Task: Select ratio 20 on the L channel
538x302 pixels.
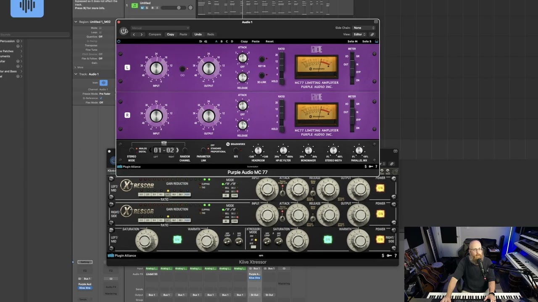Action: 281,56
